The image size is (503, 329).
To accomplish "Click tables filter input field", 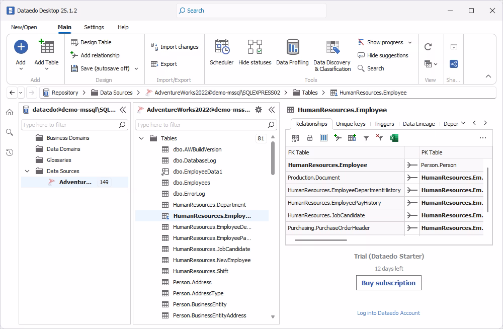I will tap(206, 125).
